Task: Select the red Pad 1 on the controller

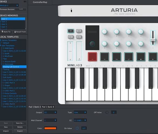Action: point(92,57)
